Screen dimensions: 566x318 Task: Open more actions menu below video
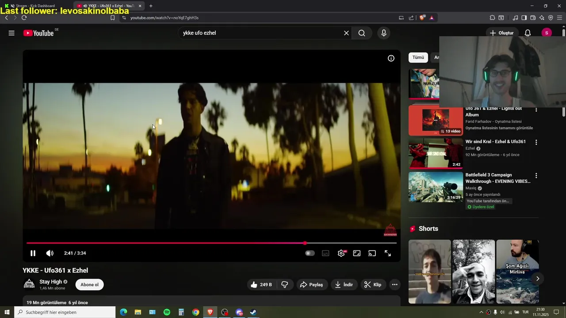tap(395, 285)
